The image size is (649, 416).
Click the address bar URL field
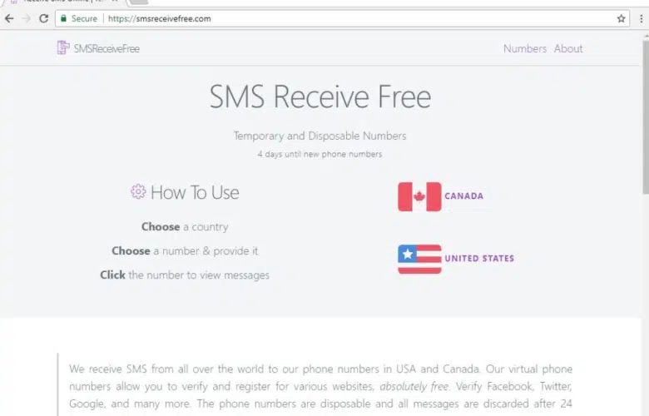click(360, 18)
